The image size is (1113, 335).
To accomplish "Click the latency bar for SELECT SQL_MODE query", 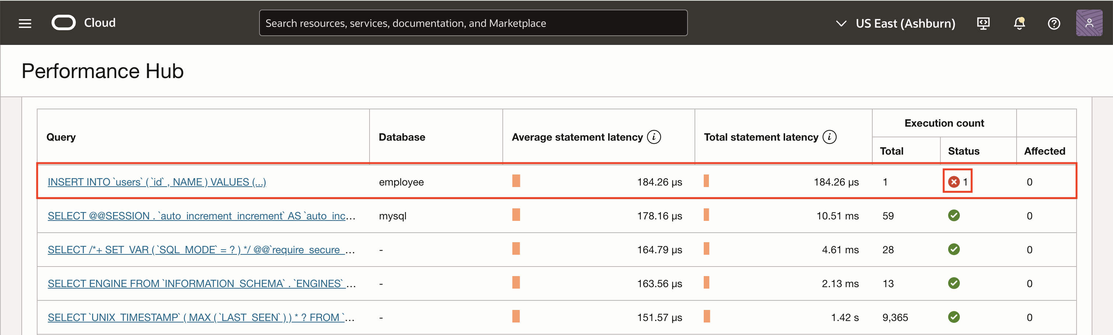I will pos(516,250).
